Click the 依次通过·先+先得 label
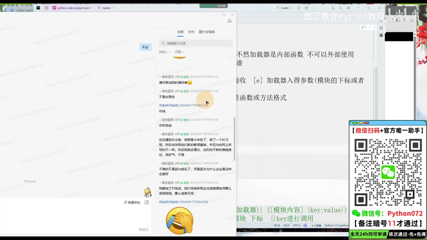Viewport: 427px width, 240px height. click(x=407, y=234)
